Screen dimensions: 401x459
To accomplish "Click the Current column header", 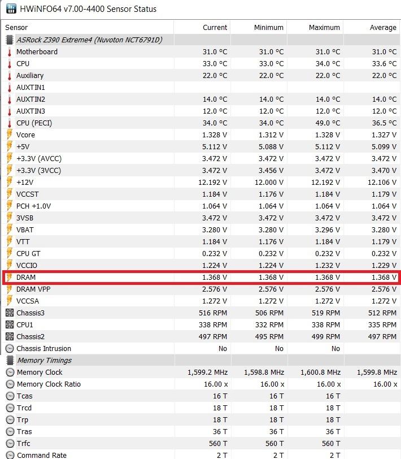I will tap(215, 28).
